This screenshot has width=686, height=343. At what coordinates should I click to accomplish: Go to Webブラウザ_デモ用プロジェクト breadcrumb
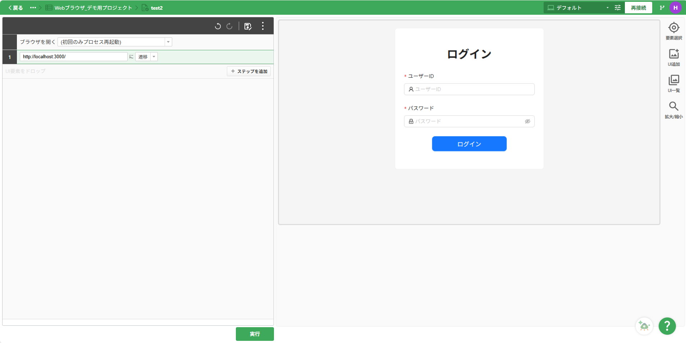(93, 8)
